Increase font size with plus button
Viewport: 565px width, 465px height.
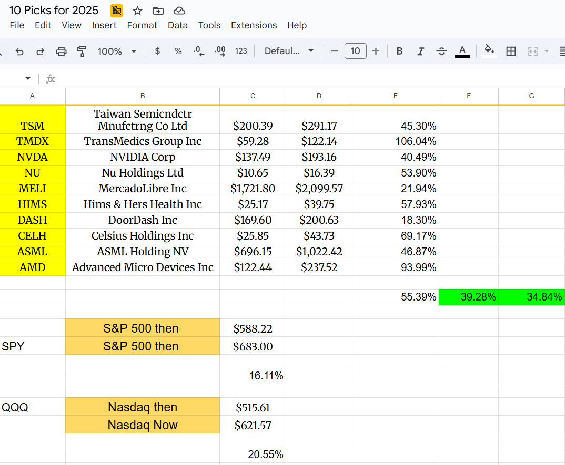click(376, 51)
